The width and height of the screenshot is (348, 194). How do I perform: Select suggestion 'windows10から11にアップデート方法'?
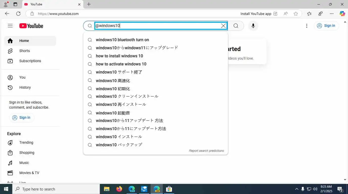[156, 129]
